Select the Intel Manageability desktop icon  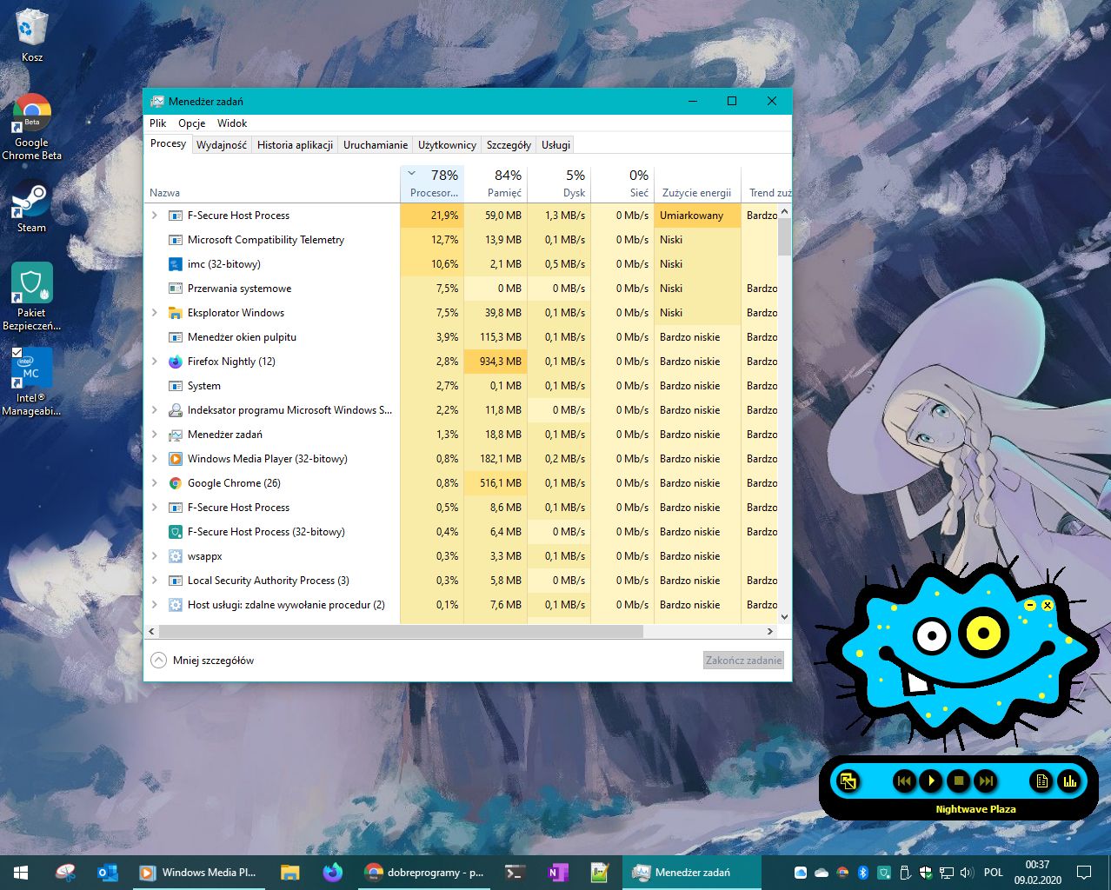[x=31, y=382]
